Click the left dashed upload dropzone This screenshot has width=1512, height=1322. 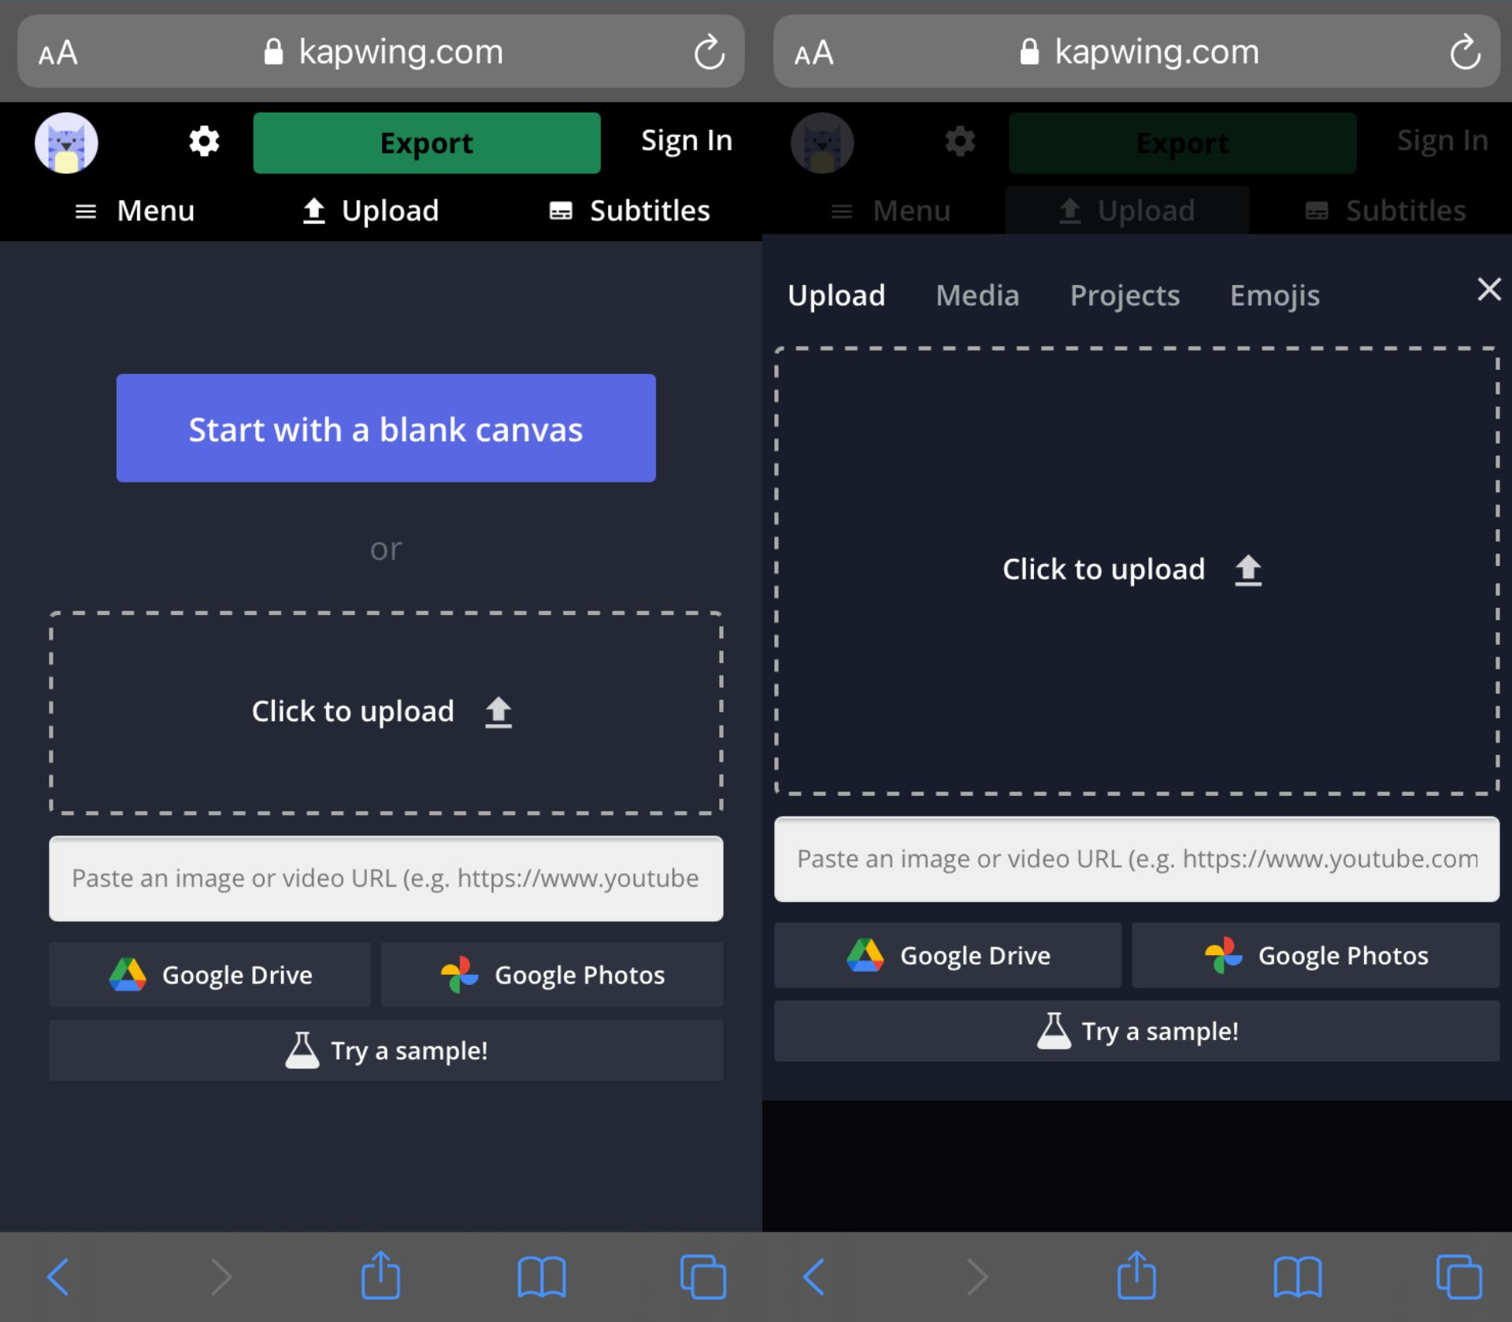[386, 713]
